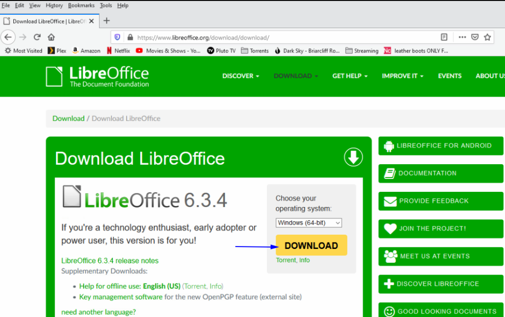Open the Plex bookmark
Image resolution: width=505 pixels, height=317 pixels.
(x=57, y=51)
